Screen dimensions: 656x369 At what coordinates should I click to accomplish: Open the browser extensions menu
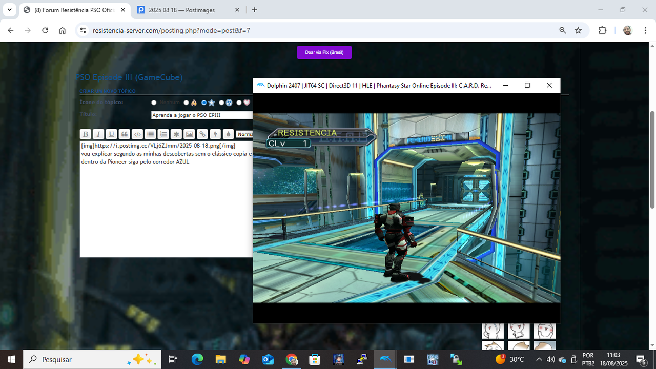603,30
